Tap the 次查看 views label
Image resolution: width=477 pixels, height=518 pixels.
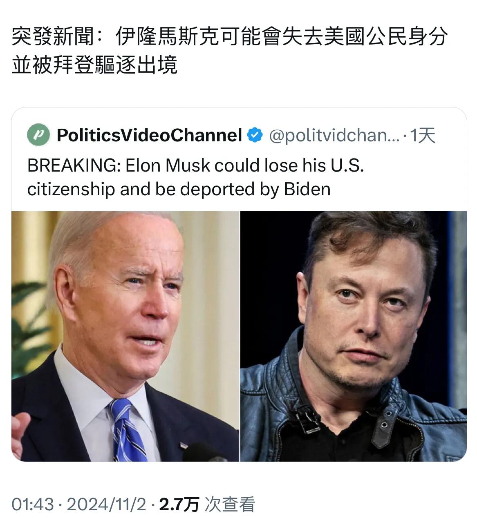click(230, 504)
